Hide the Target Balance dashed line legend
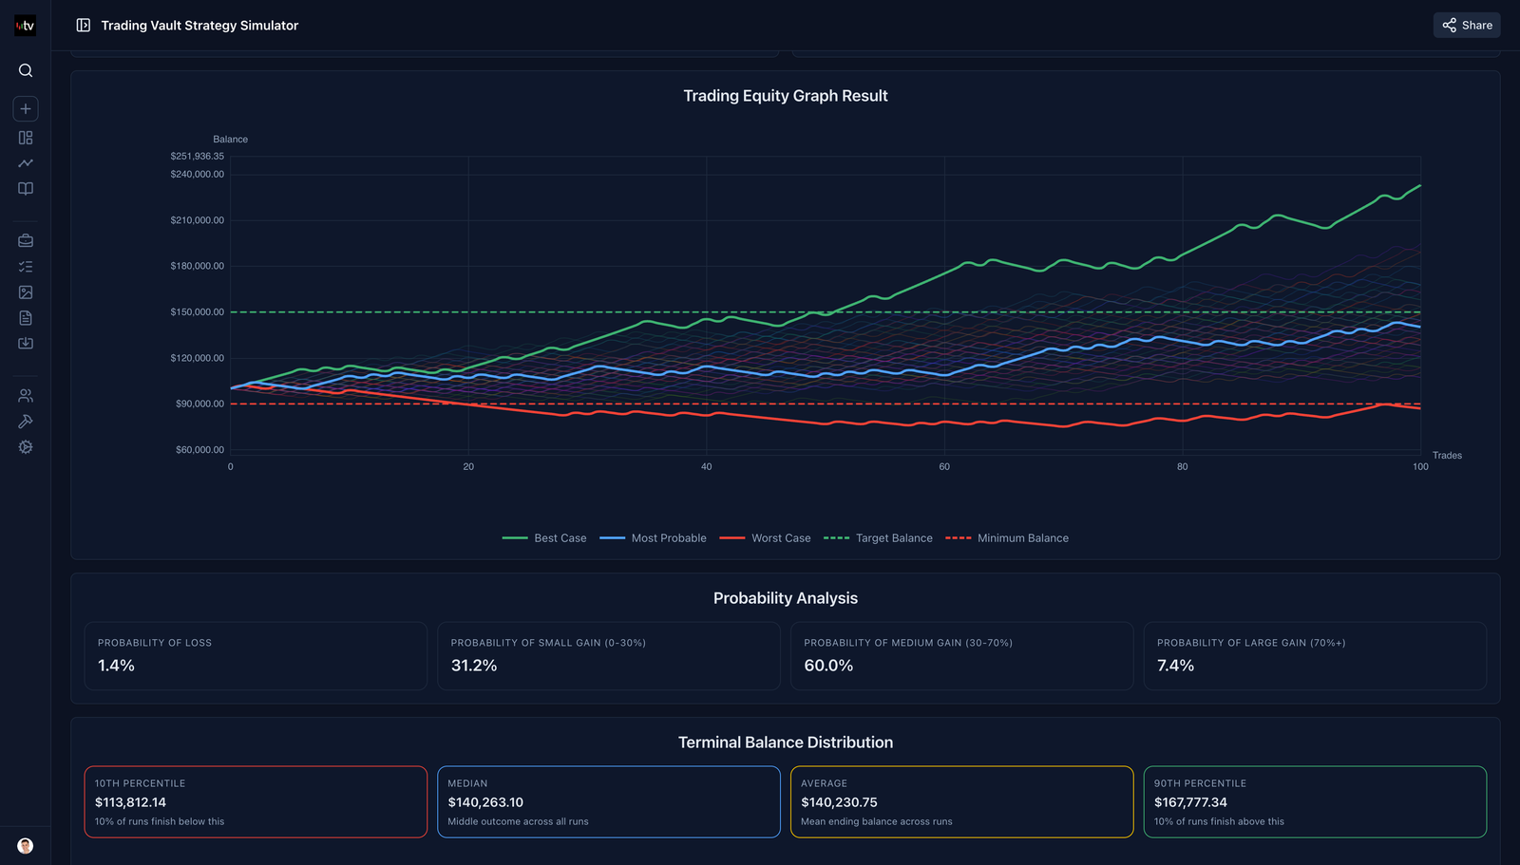This screenshot has height=865, width=1520. 878,538
